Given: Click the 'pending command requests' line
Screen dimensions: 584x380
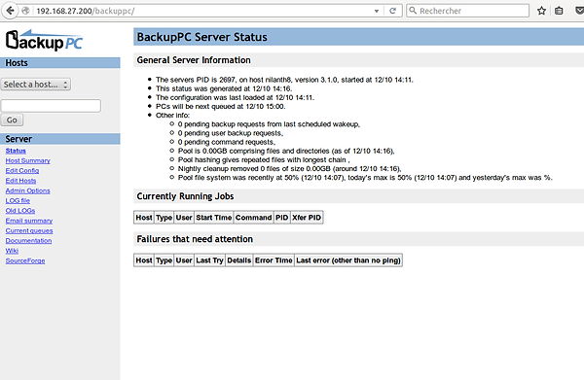Looking at the screenshot, I should click(x=227, y=142).
